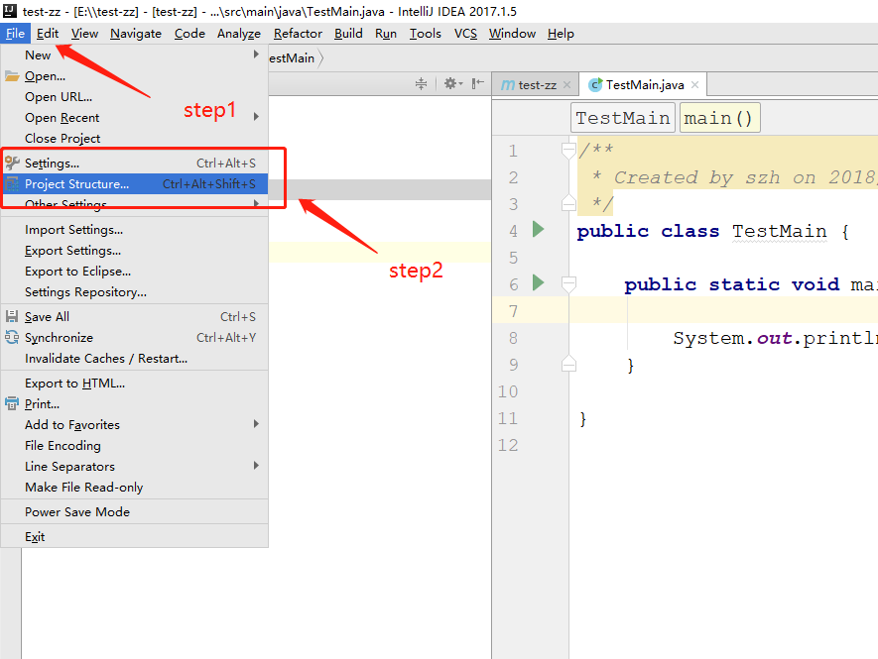Image resolution: width=878 pixels, height=659 pixels.
Task: Close the test-zz tab
Action: coord(566,85)
